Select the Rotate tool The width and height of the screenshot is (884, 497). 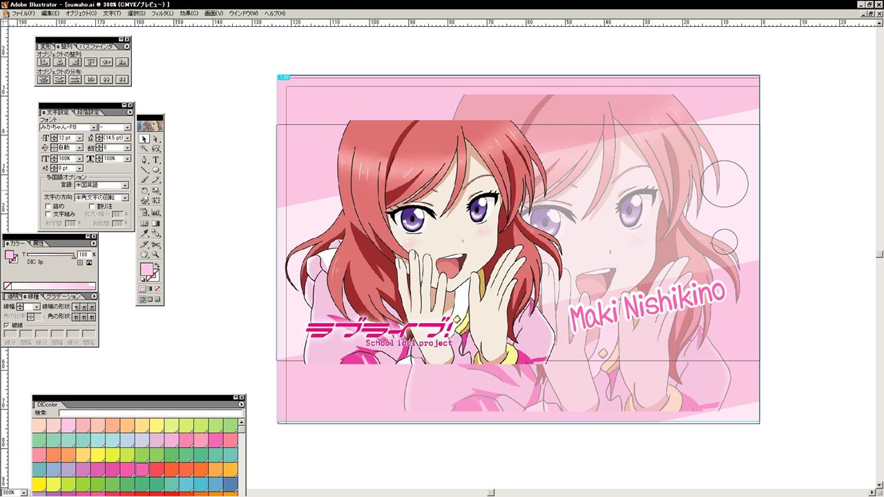point(144,191)
